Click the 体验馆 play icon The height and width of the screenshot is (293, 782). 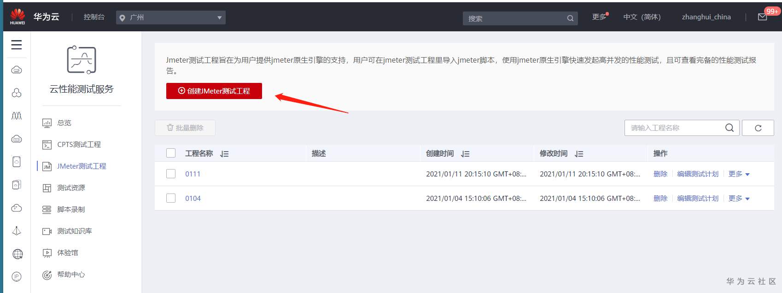[x=47, y=253]
